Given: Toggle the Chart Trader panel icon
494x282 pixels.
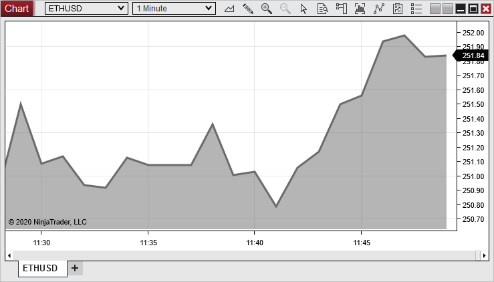Looking at the screenshot, I should (342, 9).
